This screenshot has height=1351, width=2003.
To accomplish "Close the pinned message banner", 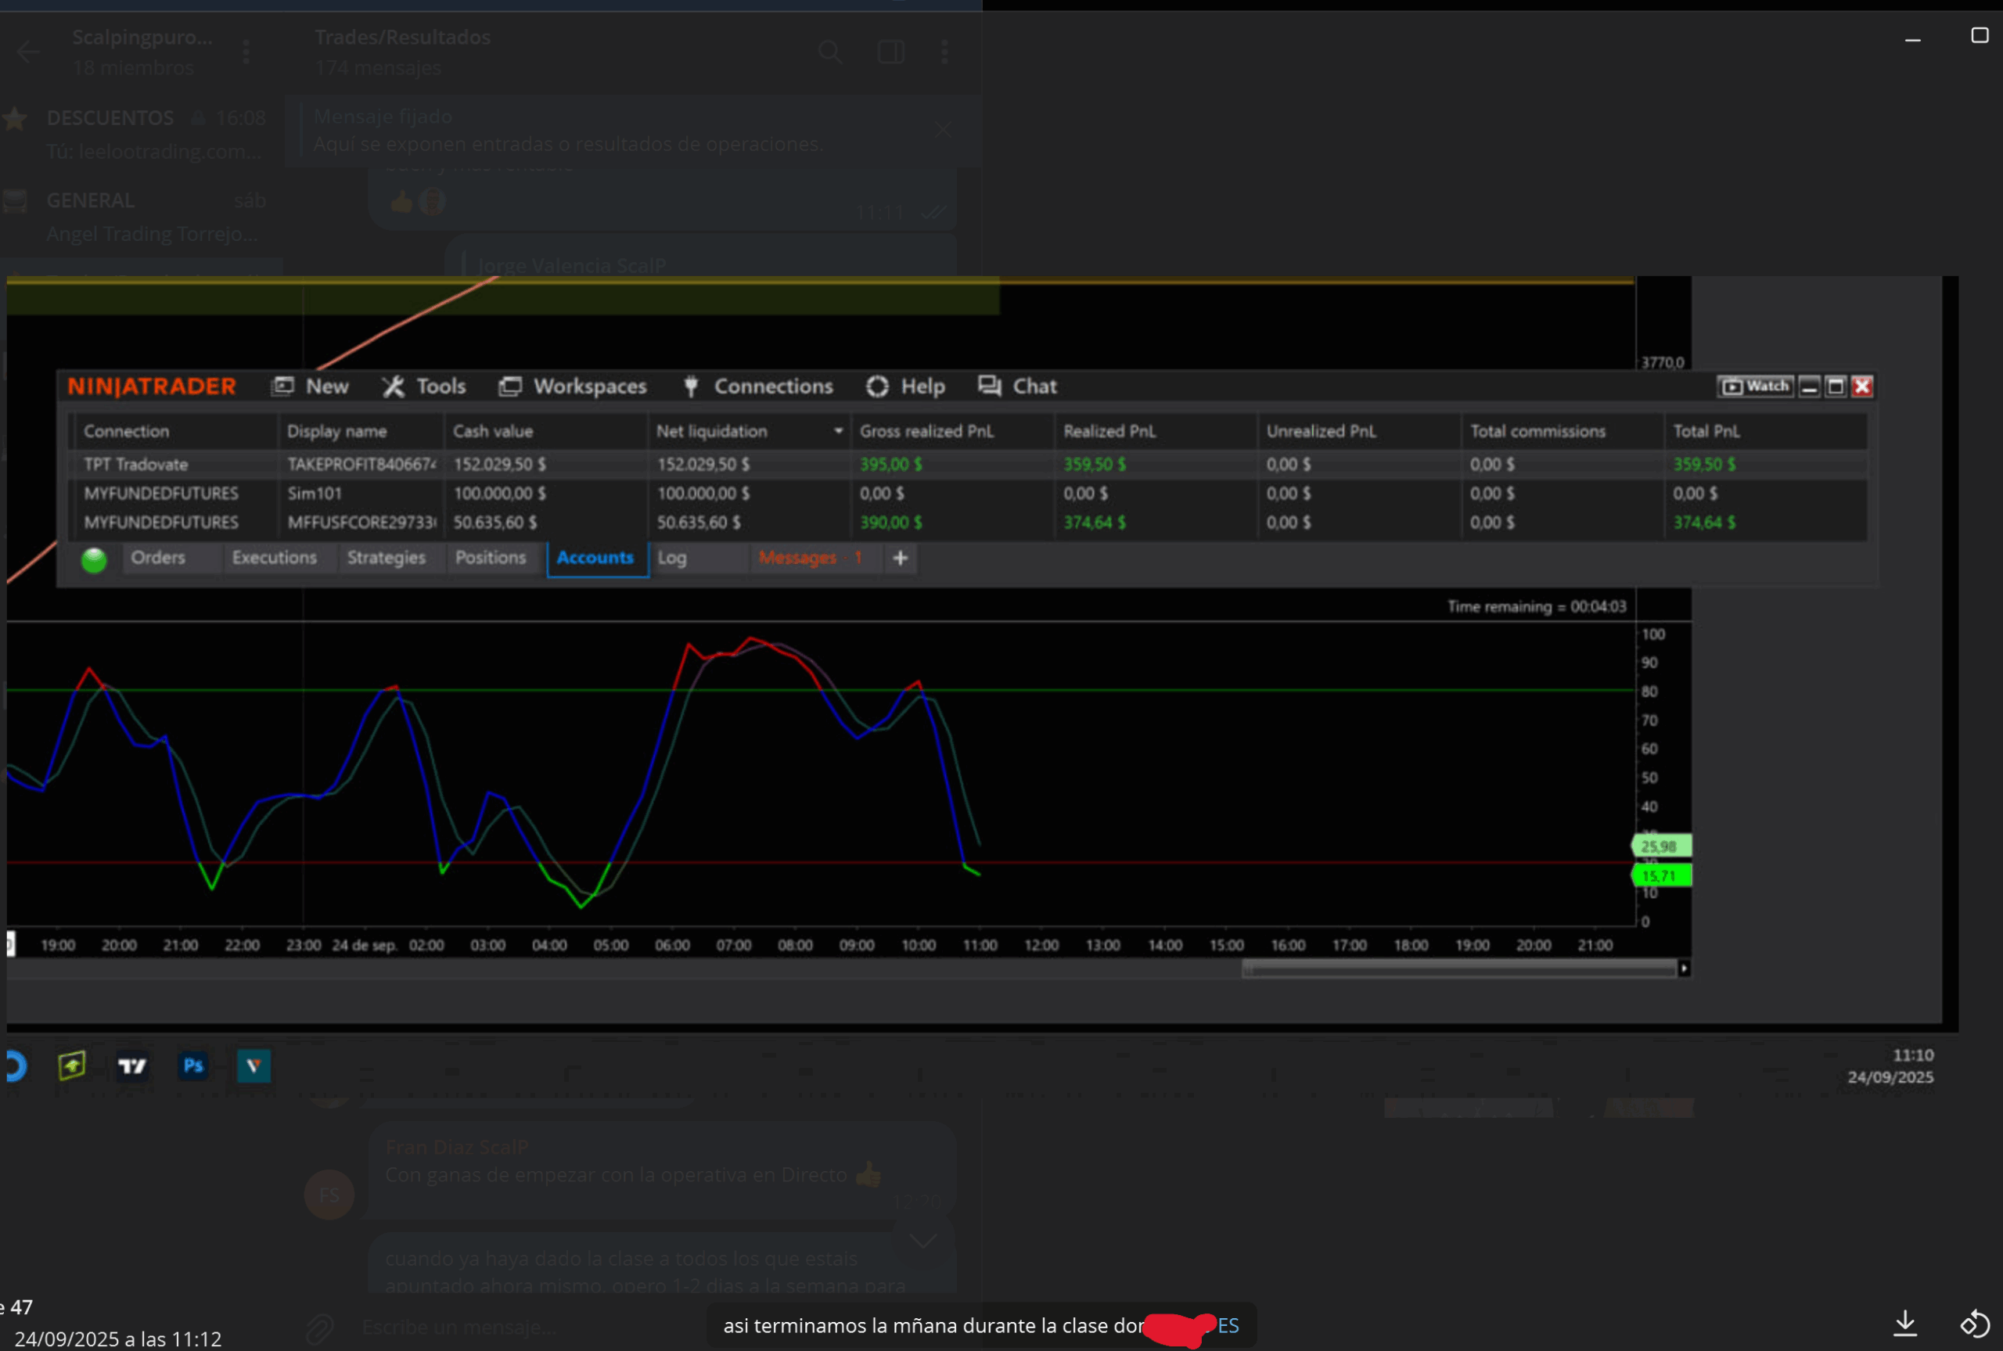I will click(x=943, y=129).
